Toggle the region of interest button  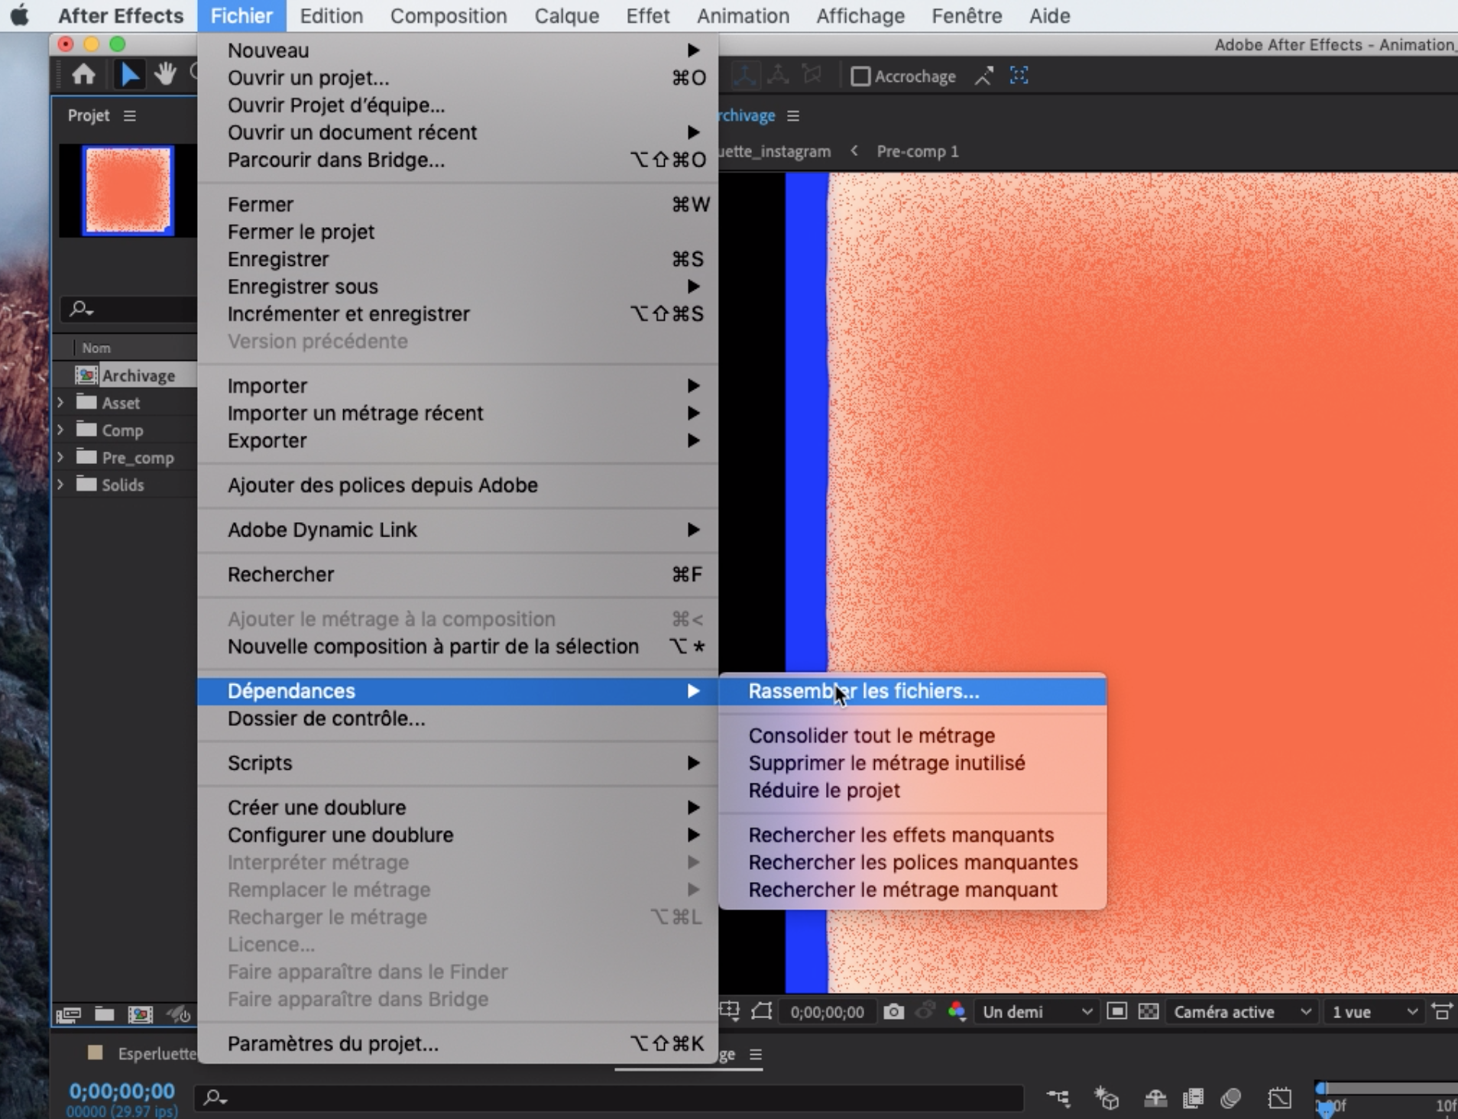tap(1116, 1012)
